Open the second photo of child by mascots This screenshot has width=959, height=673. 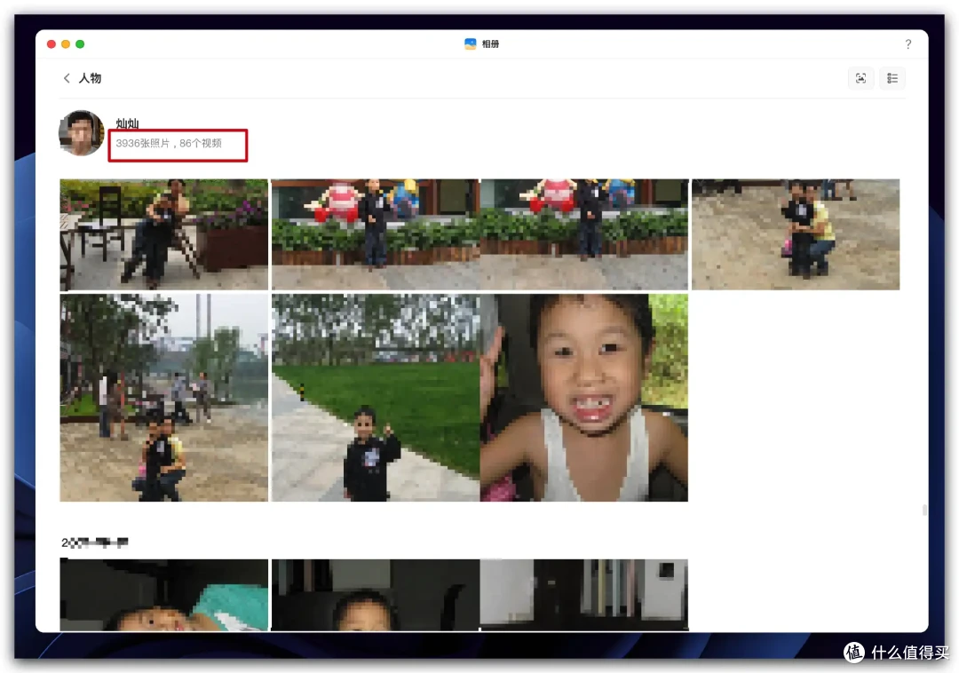coord(584,234)
